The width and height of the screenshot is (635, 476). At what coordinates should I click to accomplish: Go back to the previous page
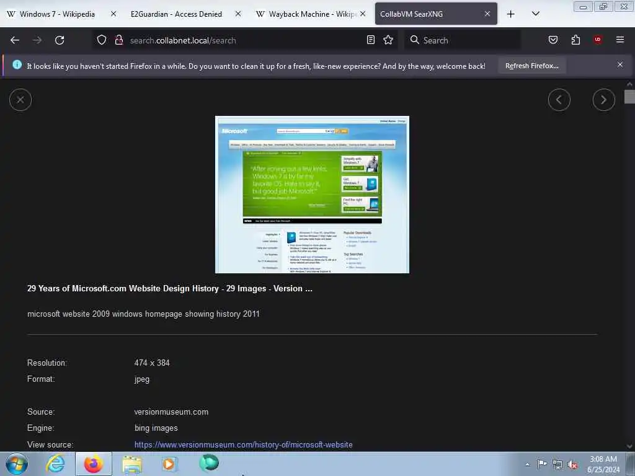pos(15,40)
